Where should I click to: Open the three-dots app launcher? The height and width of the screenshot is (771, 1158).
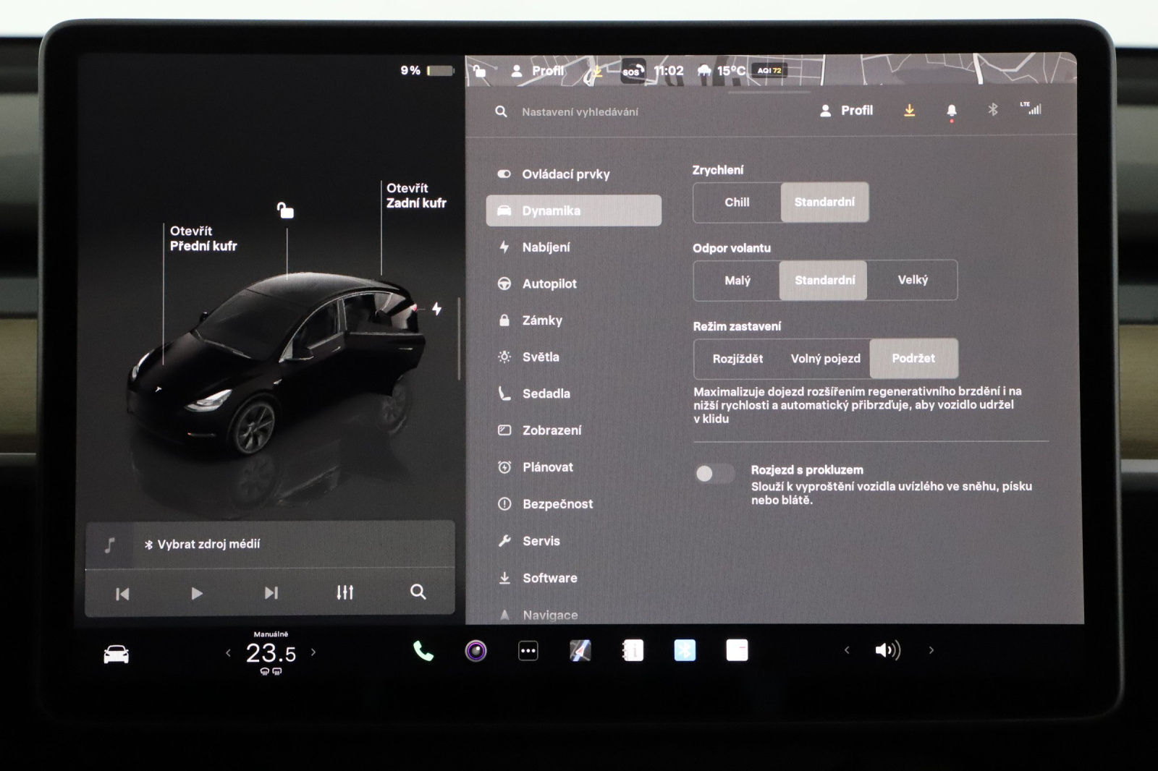[x=528, y=652]
